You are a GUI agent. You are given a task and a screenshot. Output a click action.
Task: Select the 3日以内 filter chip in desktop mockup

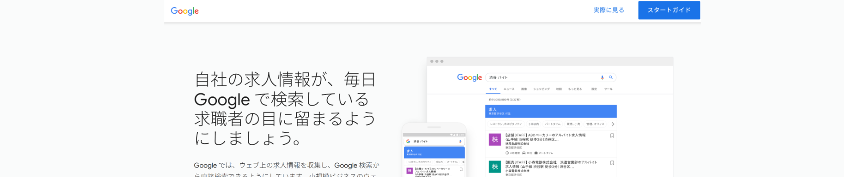pyautogui.click(x=533, y=124)
